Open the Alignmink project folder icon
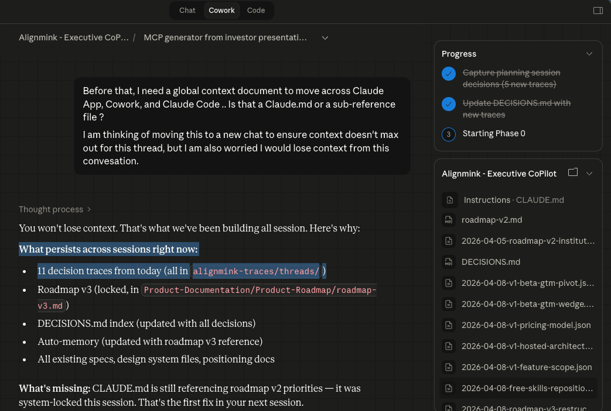The image size is (611, 411). [x=572, y=172]
